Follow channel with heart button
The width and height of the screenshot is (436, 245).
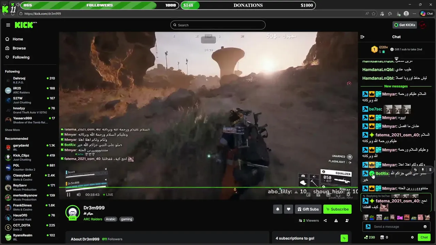point(289,209)
